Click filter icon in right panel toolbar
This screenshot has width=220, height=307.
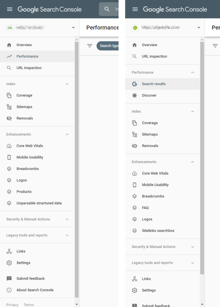[215, 46]
